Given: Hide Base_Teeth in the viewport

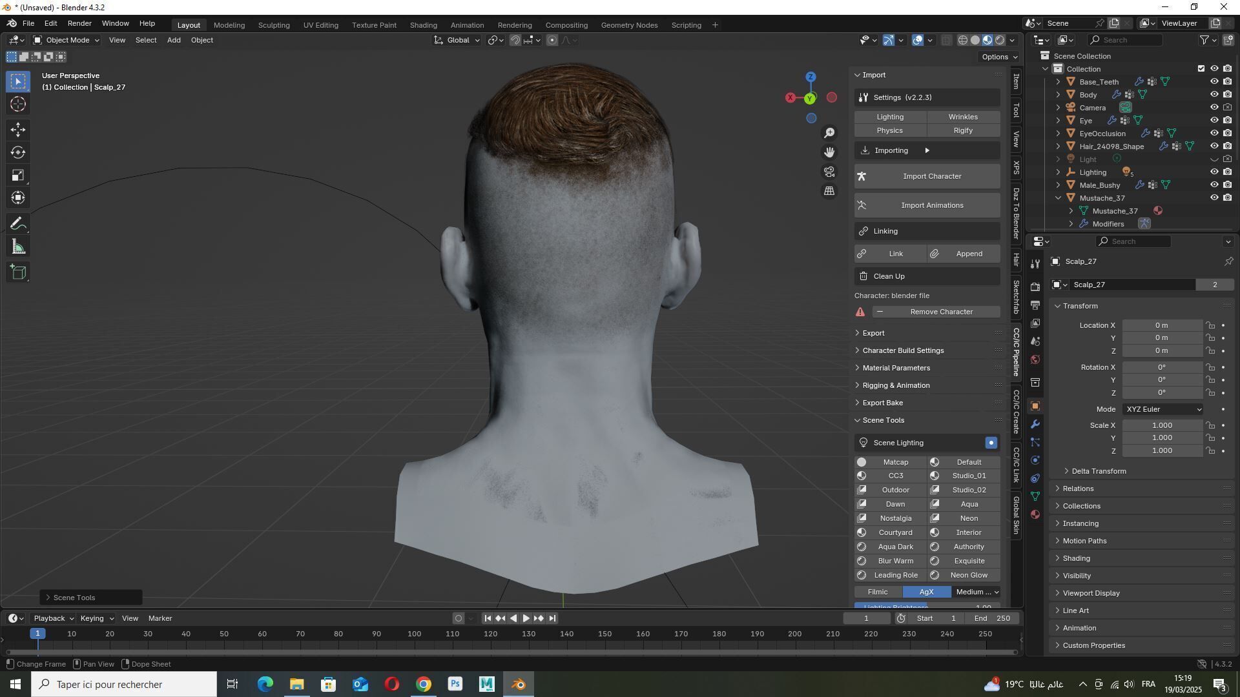Looking at the screenshot, I should point(1214,82).
